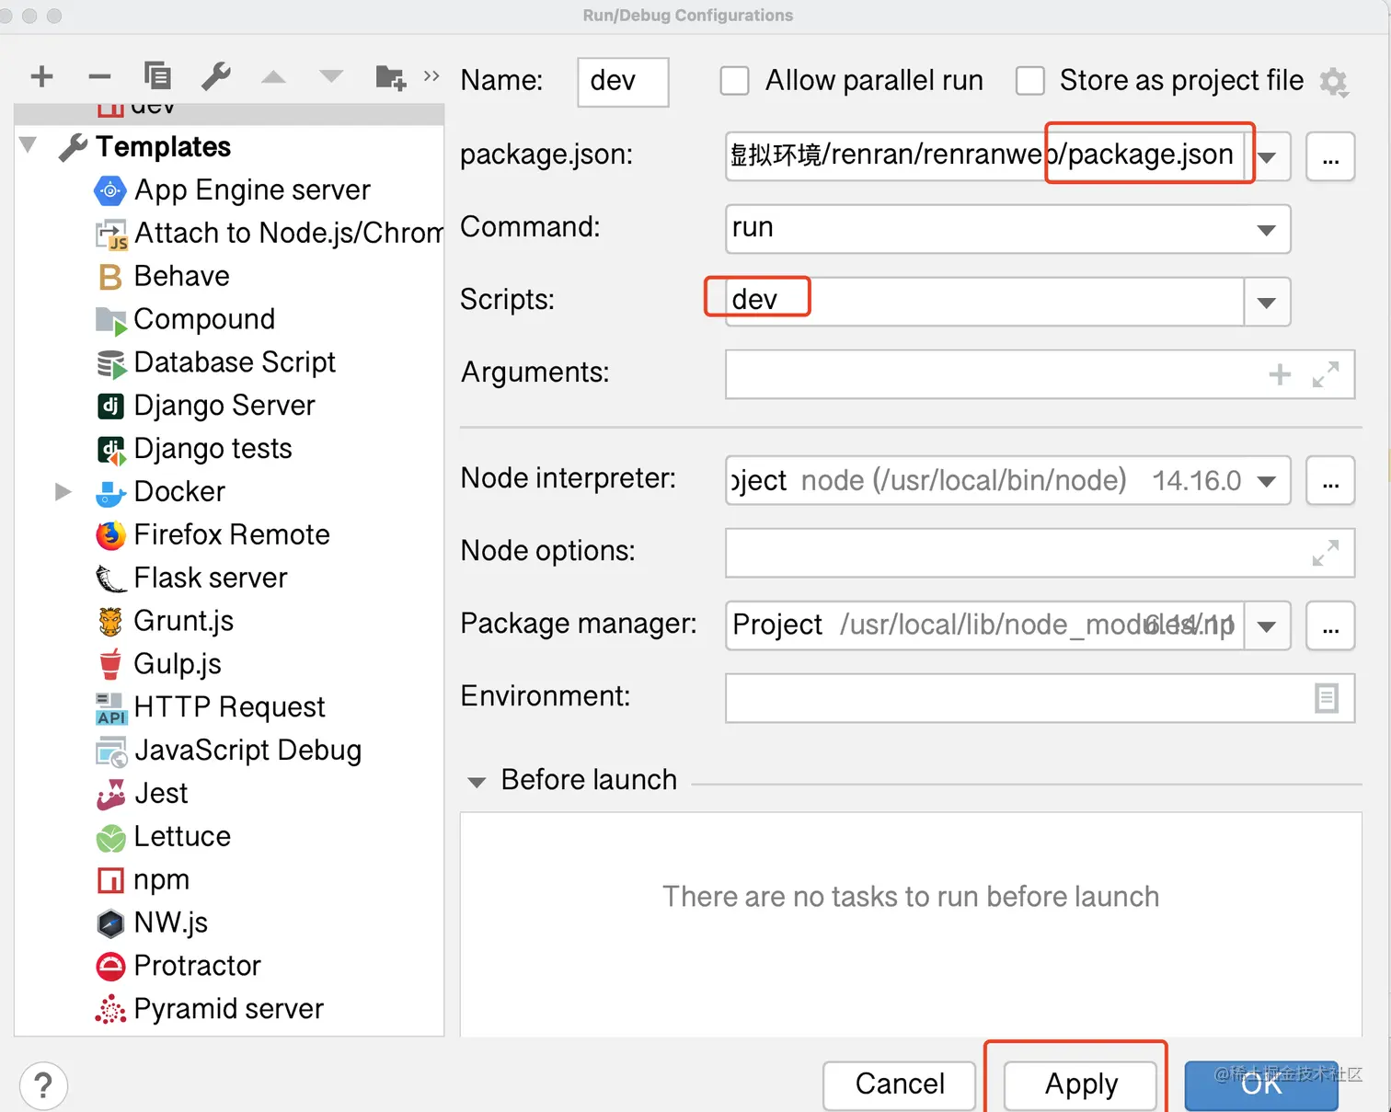Add a new configuration with the plus icon
Image resolution: width=1391 pixels, height=1112 pixels.
coord(42,76)
